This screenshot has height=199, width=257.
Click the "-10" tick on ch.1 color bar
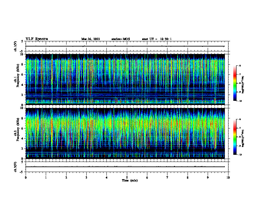pos(240,101)
